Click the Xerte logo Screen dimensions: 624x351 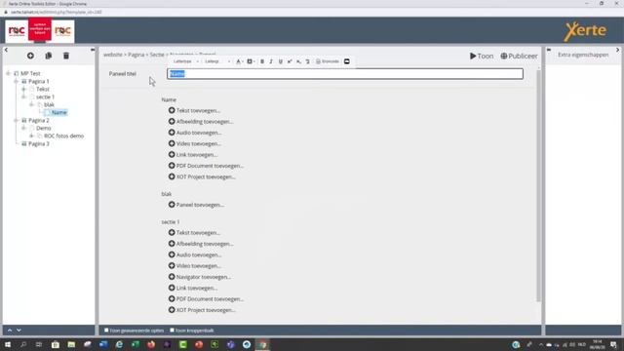tap(585, 31)
